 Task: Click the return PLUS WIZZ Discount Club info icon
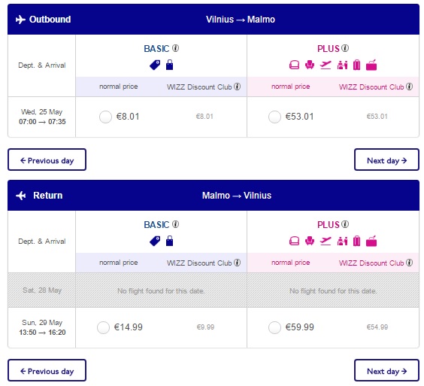coord(409,263)
